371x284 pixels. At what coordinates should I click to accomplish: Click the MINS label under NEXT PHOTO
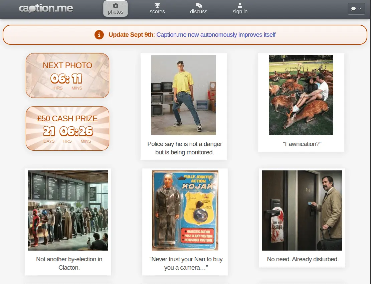point(77,88)
